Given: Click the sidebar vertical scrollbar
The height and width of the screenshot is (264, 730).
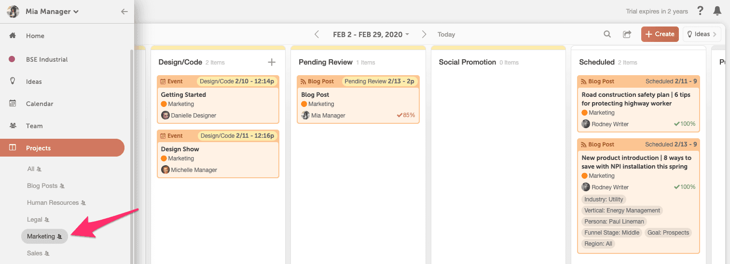Looking at the screenshot, I should click(132, 157).
